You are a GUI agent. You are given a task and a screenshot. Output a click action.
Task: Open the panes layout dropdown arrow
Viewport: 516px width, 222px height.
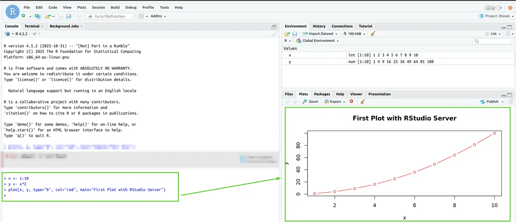tap(147, 16)
